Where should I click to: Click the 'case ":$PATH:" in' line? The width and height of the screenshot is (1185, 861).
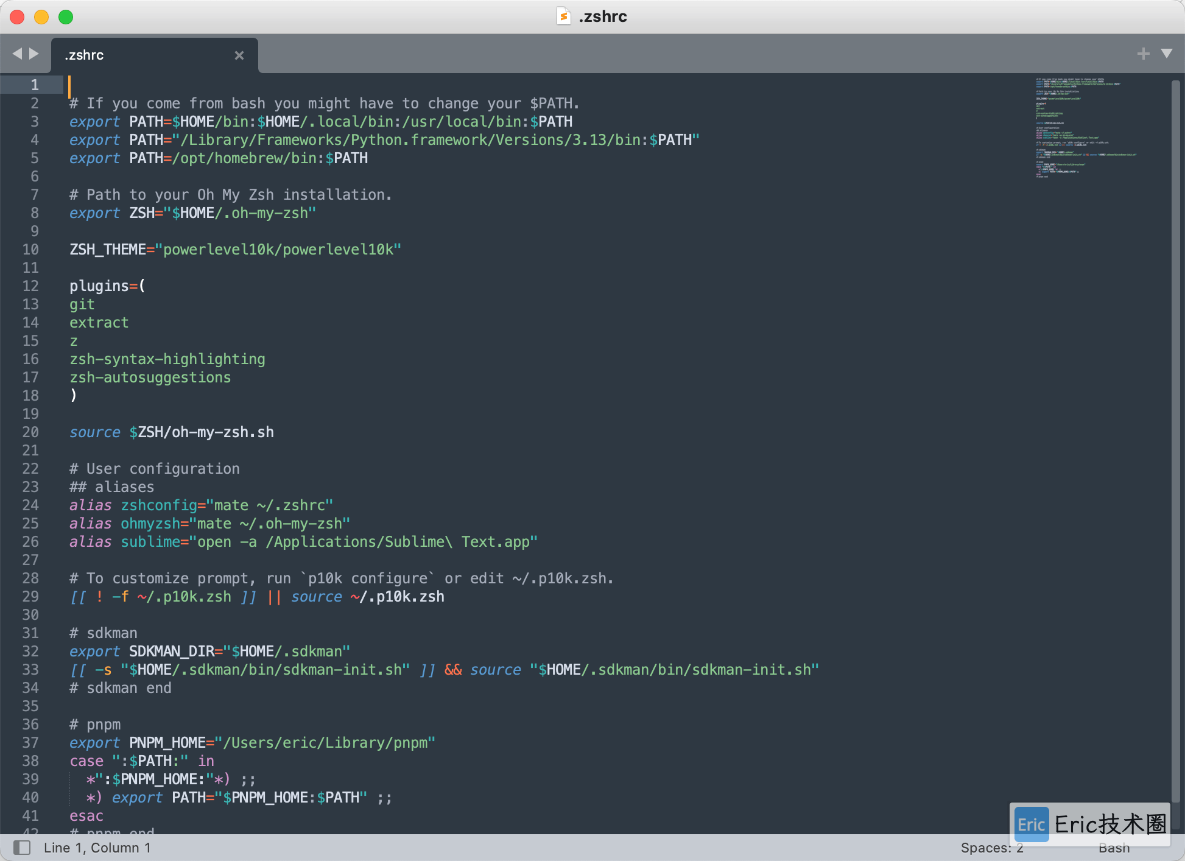142,761
